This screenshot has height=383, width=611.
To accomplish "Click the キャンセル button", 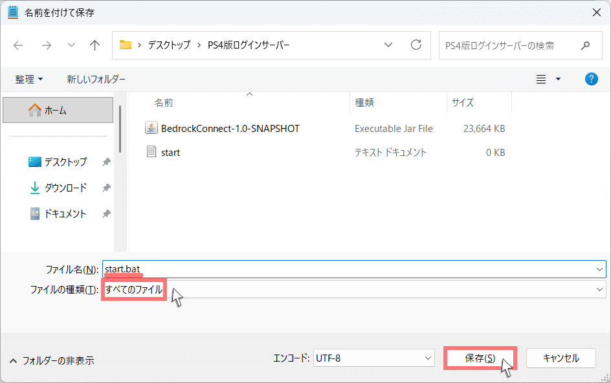I will tap(561, 358).
